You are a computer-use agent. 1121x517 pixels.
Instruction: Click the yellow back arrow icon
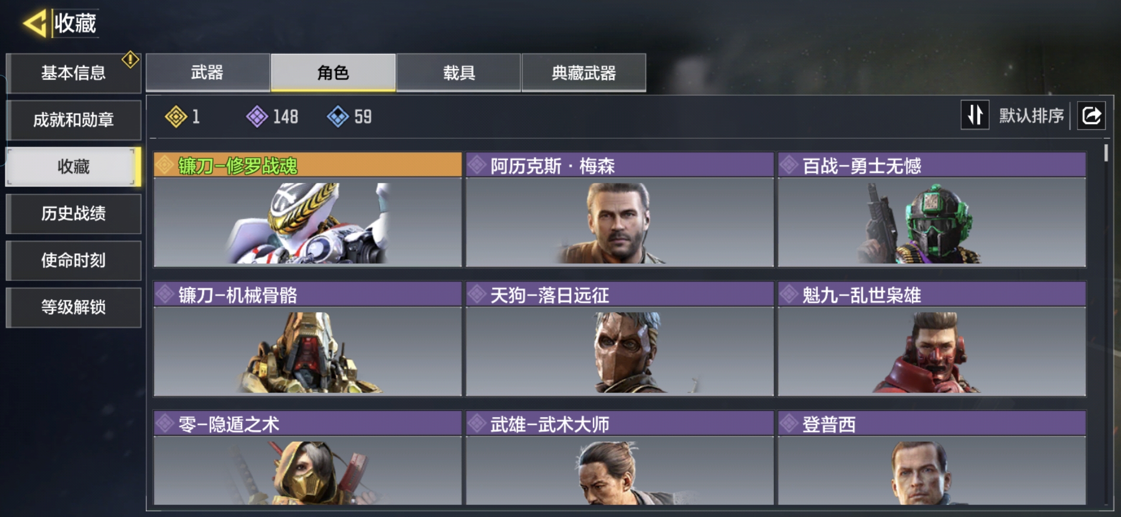tap(34, 23)
